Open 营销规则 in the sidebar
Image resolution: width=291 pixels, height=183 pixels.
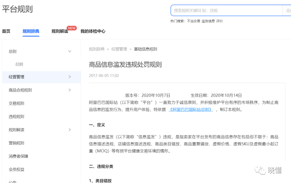coord(16,143)
